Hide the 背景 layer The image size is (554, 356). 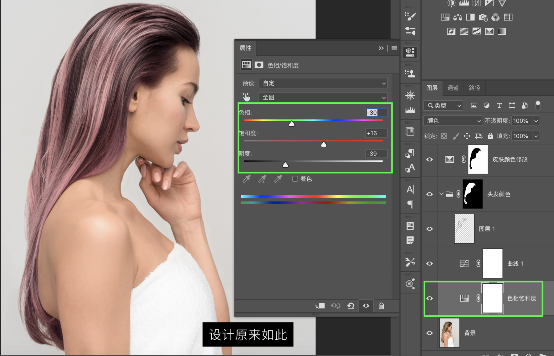[429, 333]
